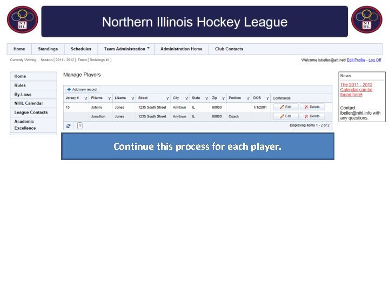The height and width of the screenshot is (292, 389).
Task: Sort by the Jersey # column header
Action: click(72, 98)
